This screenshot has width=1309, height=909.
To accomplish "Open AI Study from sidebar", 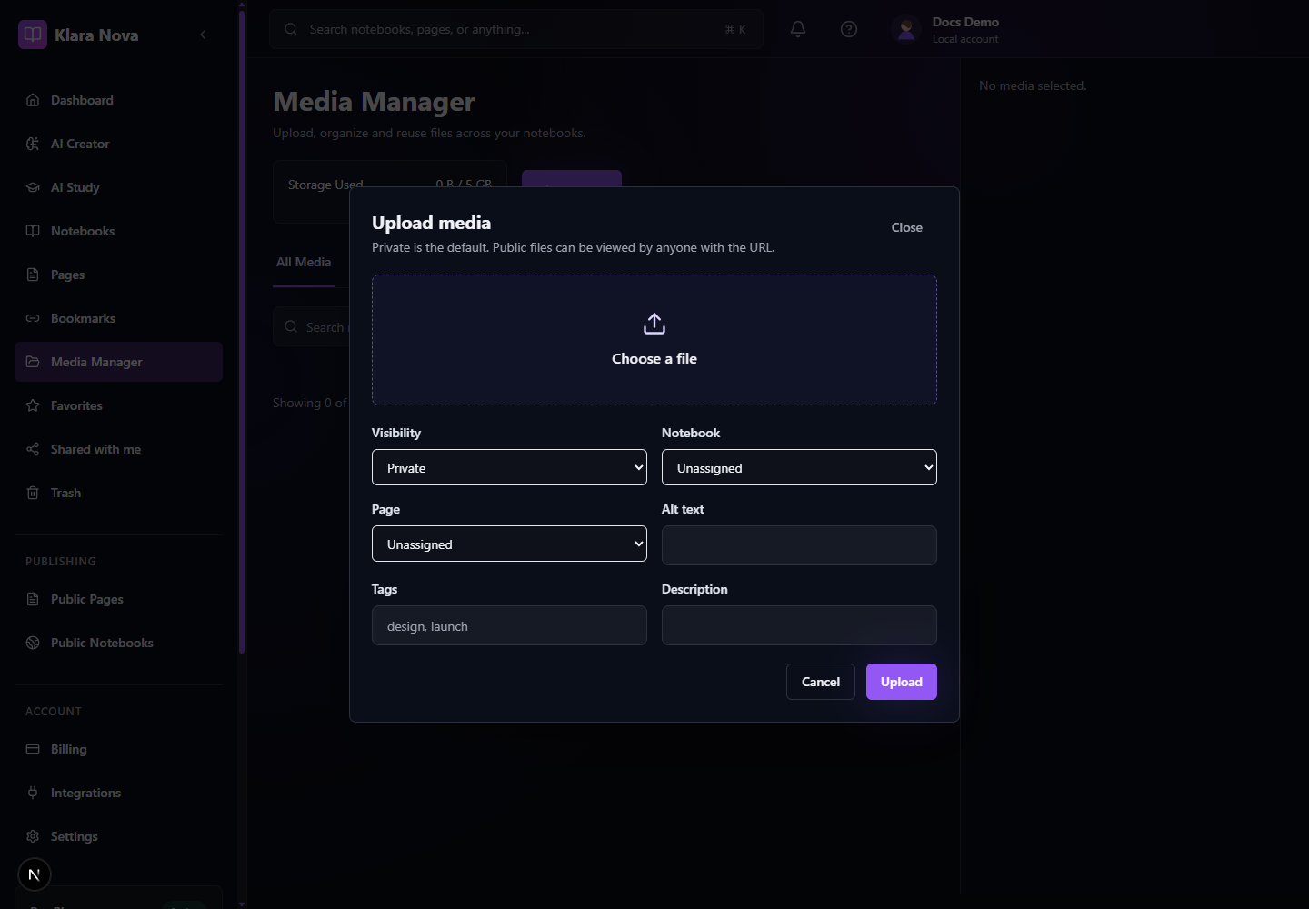I will point(118,187).
